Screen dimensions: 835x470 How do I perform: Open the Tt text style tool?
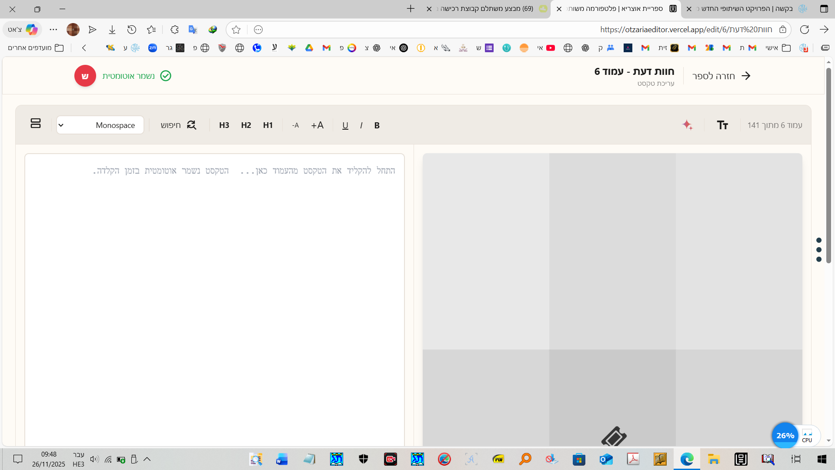[722, 125]
